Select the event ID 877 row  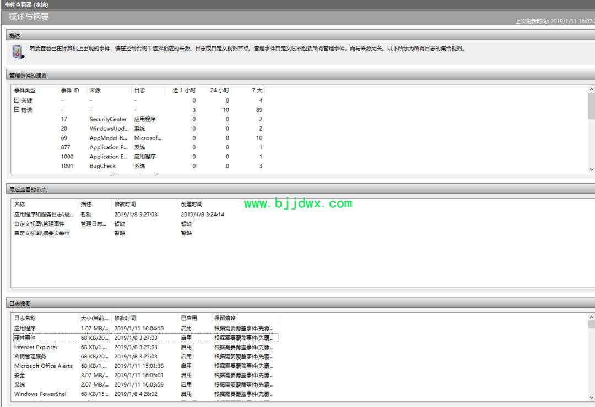tap(138, 147)
